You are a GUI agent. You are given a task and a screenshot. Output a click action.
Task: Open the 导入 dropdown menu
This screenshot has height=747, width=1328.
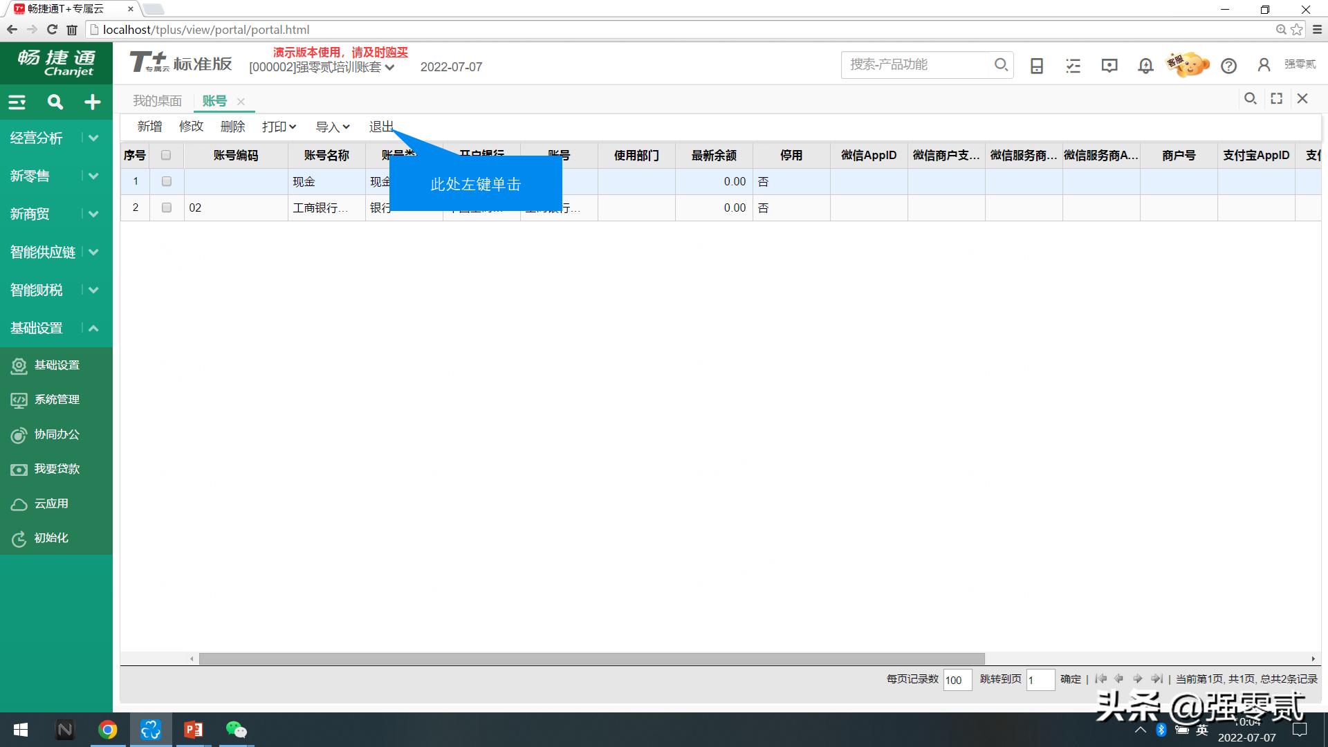coord(331,127)
